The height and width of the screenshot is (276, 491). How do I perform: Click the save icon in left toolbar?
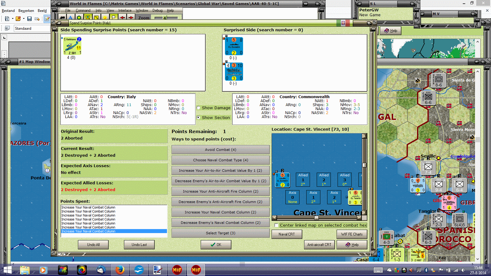pos(29,19)
